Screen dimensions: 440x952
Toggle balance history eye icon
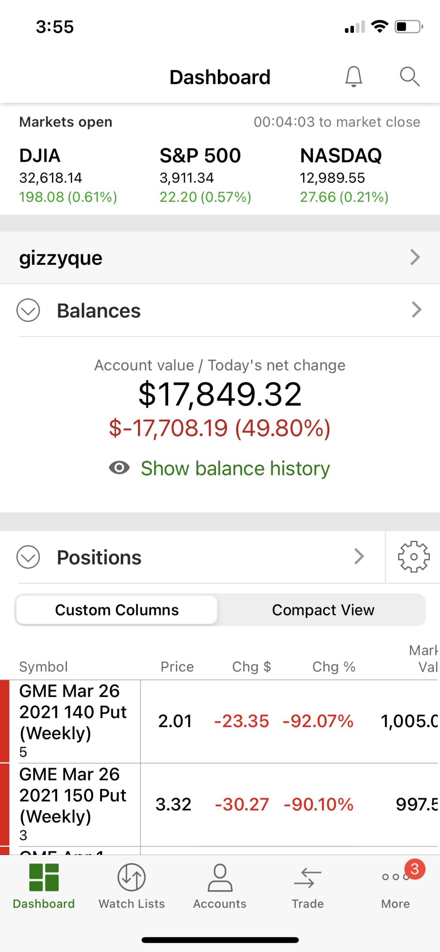point(119,468)
